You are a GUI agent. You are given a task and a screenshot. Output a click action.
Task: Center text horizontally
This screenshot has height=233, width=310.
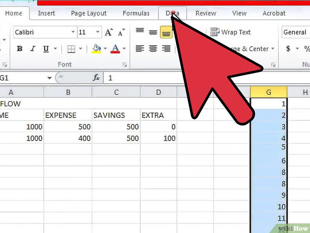tap(153, 49)
